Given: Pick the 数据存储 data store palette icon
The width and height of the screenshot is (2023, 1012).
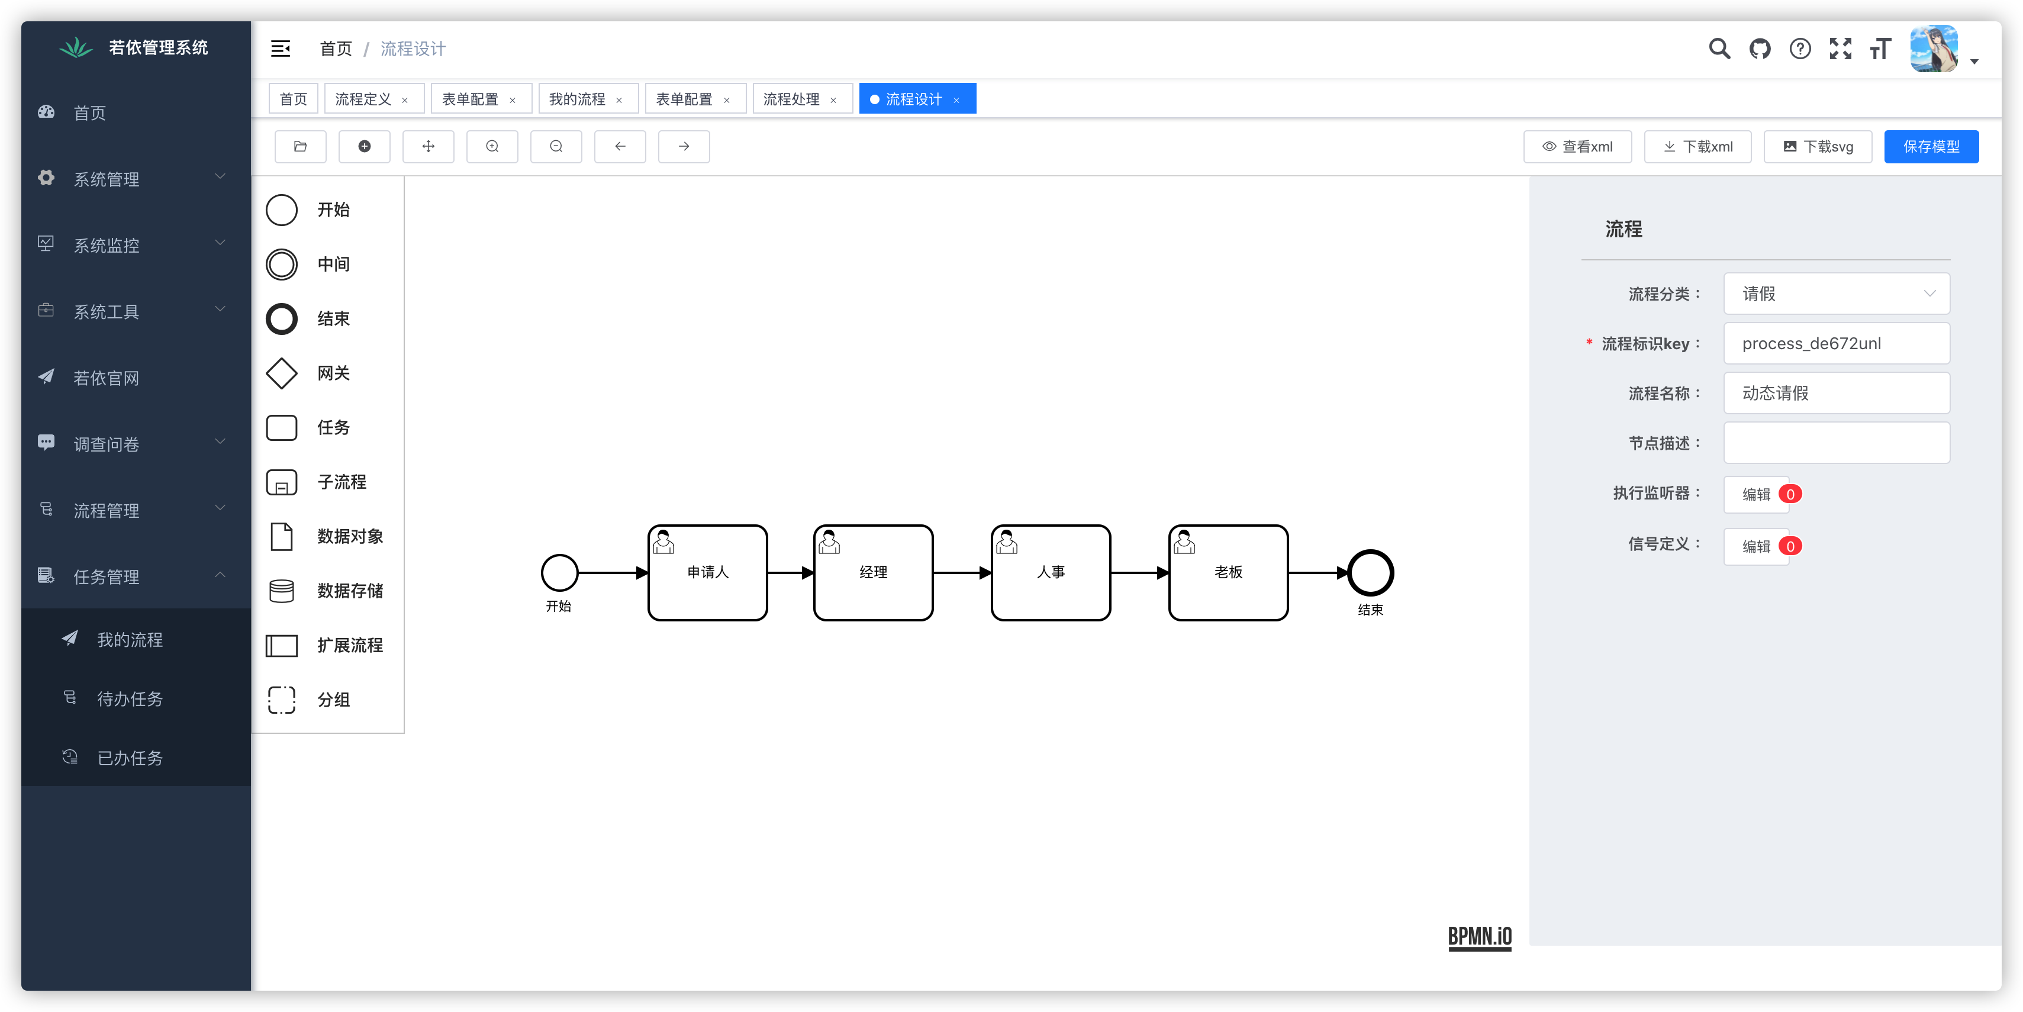Looking at the screenshot, I should point(282,591).
